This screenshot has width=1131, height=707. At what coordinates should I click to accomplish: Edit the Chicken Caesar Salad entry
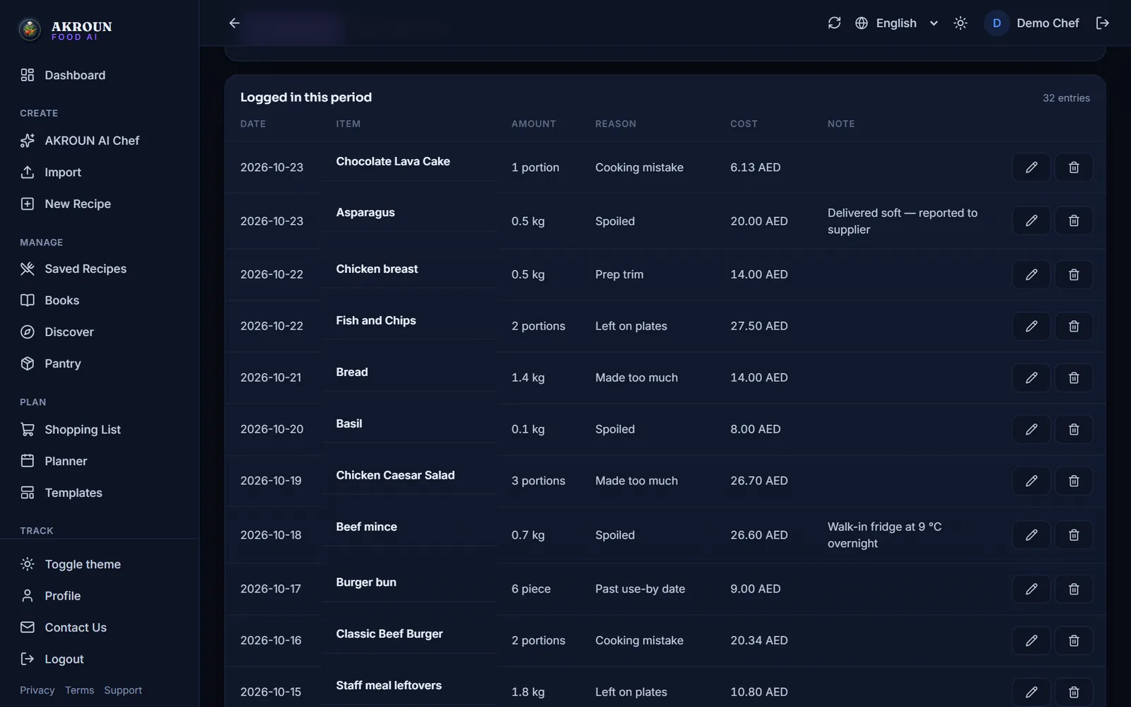click(x=1031, y=481)
